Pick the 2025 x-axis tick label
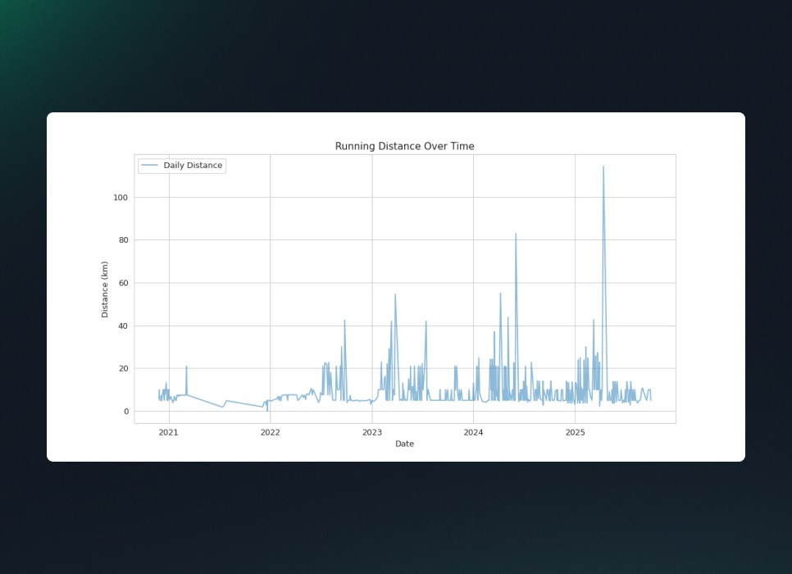Screen dimensions: 792x574 pyautogui.click(x=575, y=432)
